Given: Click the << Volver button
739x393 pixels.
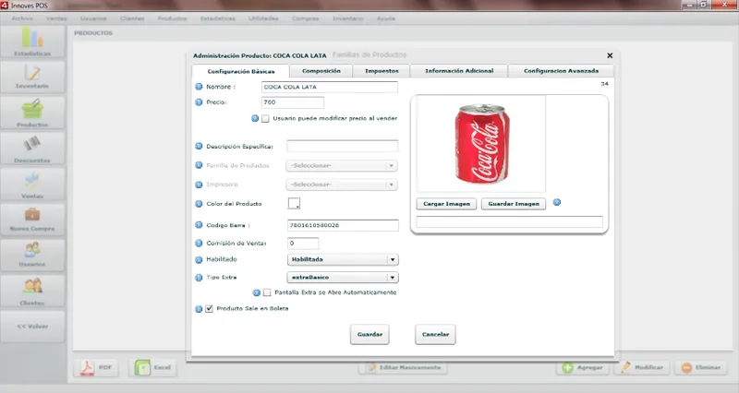Looking at the screenshot, I should coord(32,327).
